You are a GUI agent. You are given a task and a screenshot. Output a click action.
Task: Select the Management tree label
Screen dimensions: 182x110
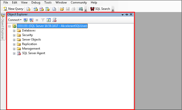pyautogui.click(x=31, y=48)
